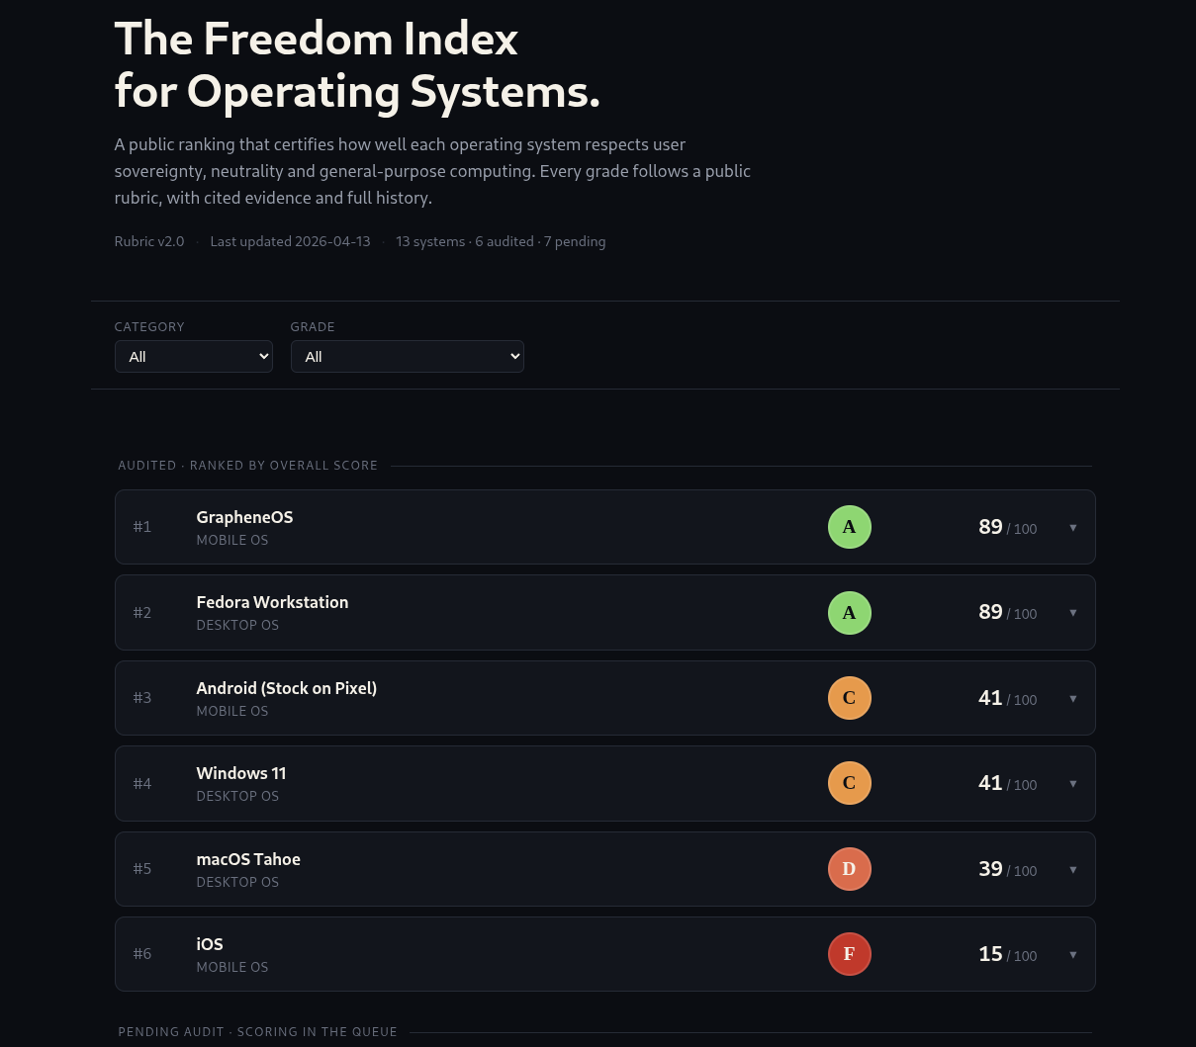This screenshot has width=1196, height=1047.
Task: Click the GrapheneOS name link
Action: click(x=244, y=517)
